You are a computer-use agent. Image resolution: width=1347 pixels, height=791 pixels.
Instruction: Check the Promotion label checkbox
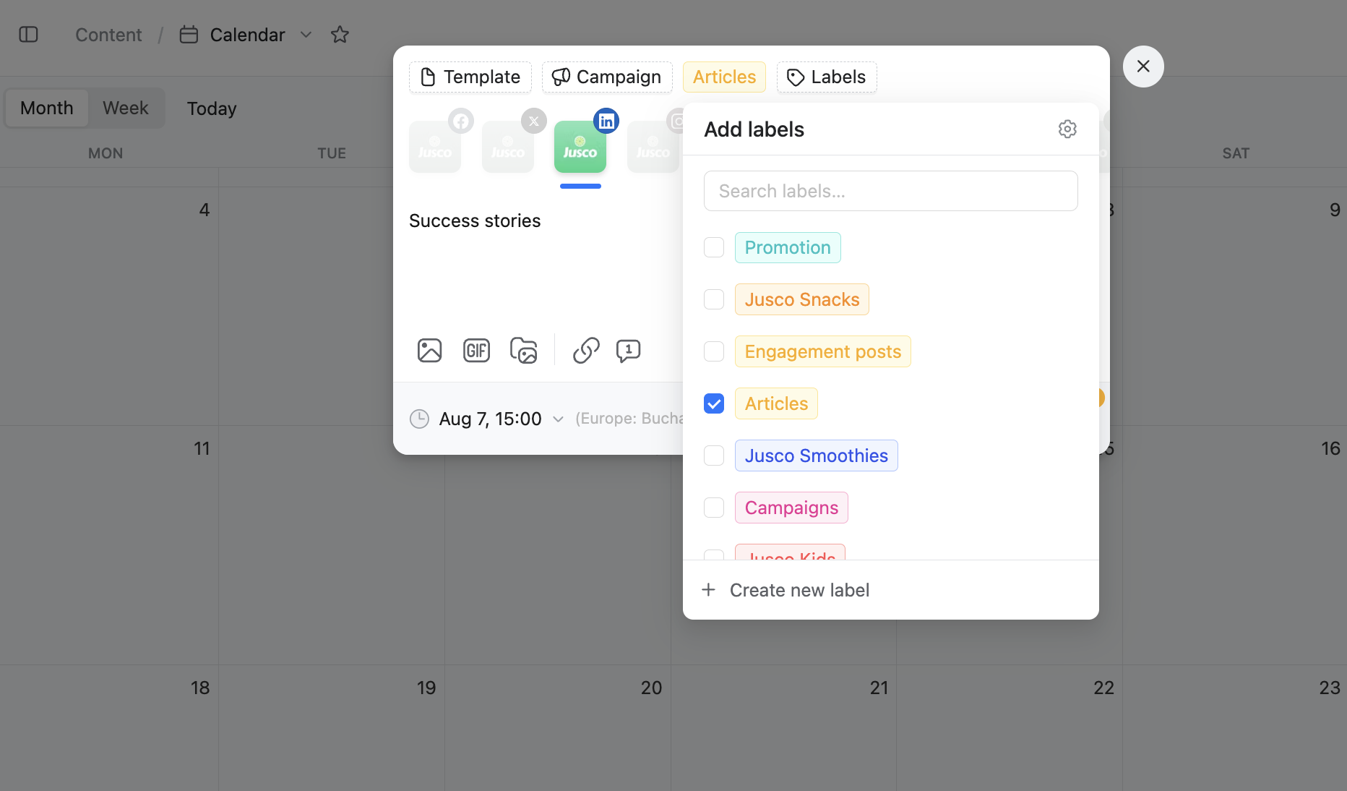pos(714,247)
